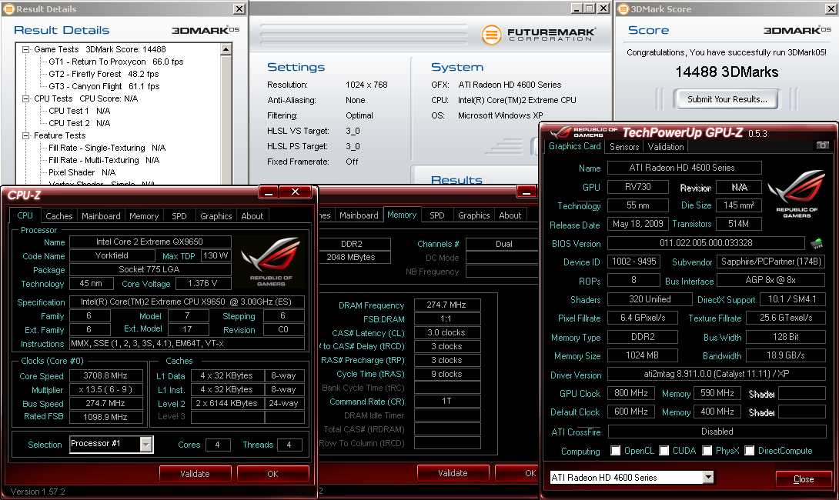
Task: Collapse the CPU Tests tree node
Action: click(x=25, y=98)
